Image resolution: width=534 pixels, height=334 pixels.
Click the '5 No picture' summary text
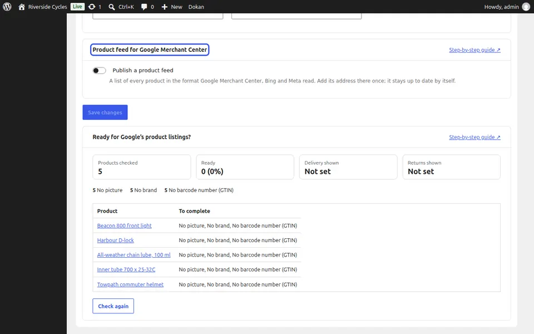click(x=107, y=190)
